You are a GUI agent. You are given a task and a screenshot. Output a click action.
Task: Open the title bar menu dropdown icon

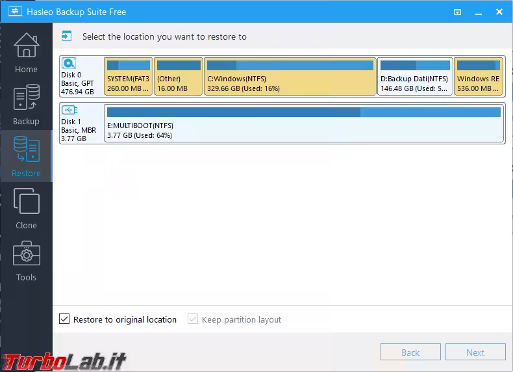457,12
